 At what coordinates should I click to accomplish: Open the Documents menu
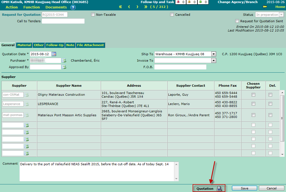pyautogui.click(x=56, y=7)
